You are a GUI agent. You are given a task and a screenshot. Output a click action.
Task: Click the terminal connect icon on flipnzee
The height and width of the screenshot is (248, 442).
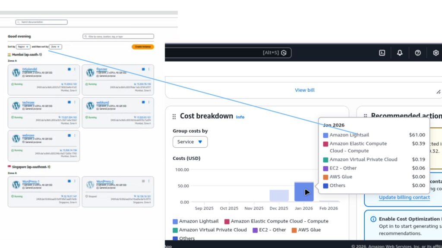[x=143, y=69]
